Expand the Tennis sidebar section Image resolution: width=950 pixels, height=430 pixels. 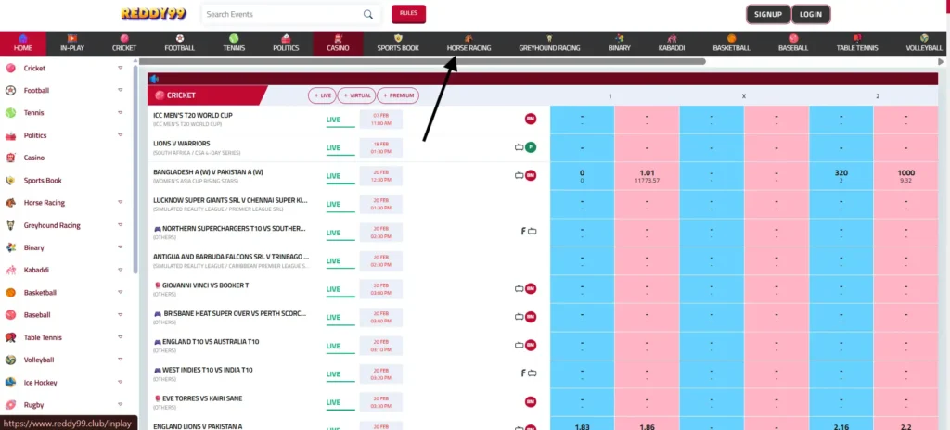(120, 113)
